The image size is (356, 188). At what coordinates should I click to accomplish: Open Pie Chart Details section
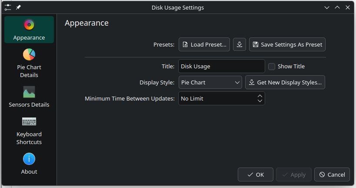pos(29,63)
